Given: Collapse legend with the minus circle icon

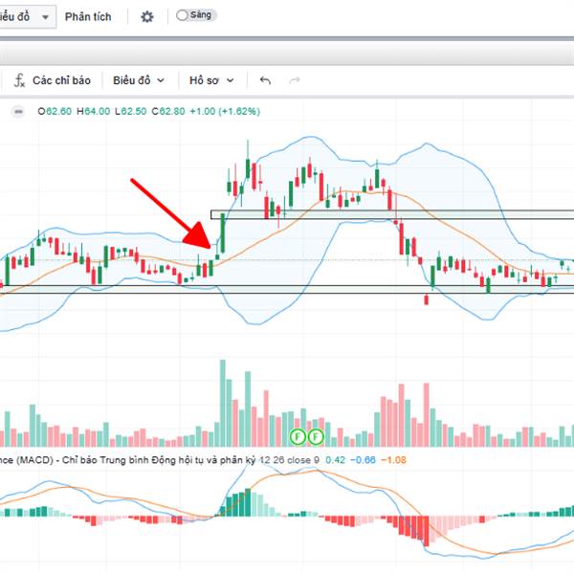Looking at the screenshot, I should [18, 112].
